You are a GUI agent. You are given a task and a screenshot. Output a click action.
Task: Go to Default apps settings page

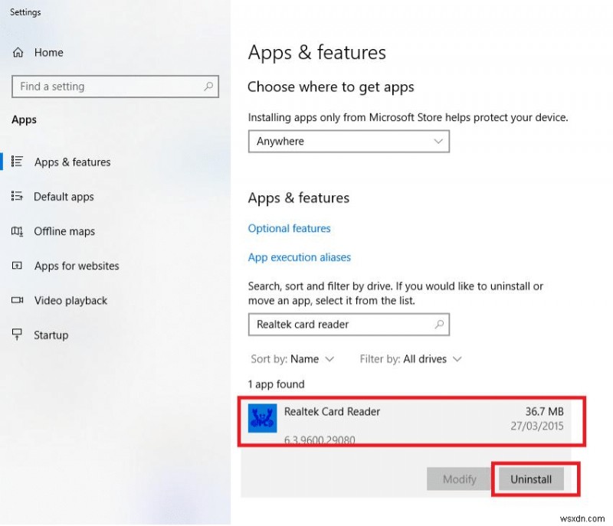(64, 197)
